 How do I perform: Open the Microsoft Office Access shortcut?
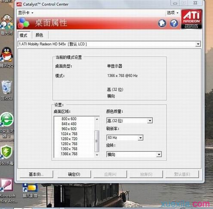6,185
